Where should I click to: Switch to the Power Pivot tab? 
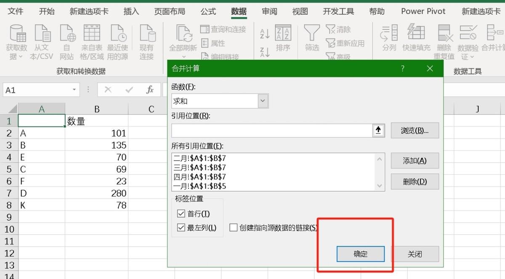tap(423, 11)
